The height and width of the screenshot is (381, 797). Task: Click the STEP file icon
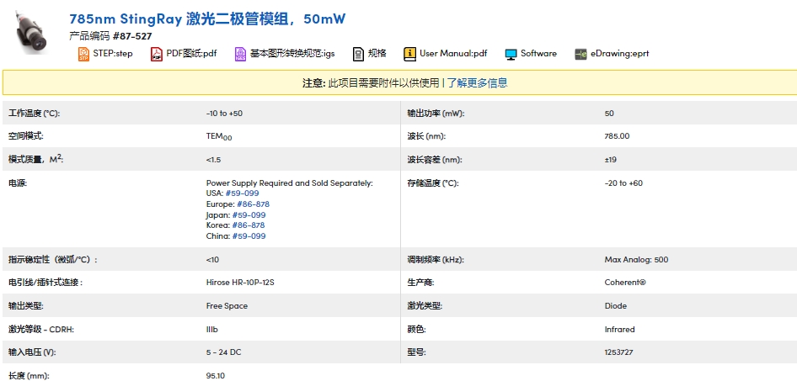tap(83, 54)
